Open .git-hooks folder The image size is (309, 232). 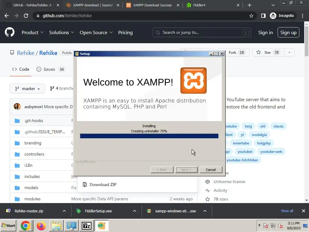pyautogui.click(x=34, y=121)
